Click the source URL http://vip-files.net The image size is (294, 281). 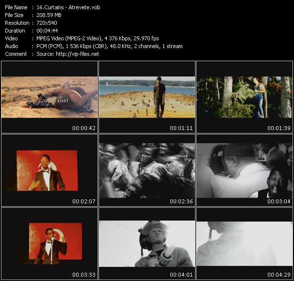pos(78,54)
